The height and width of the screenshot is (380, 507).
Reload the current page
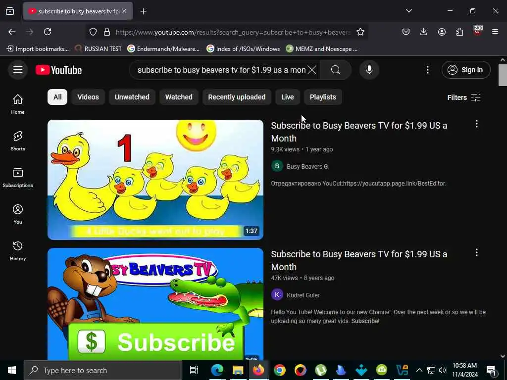(48, 32)
